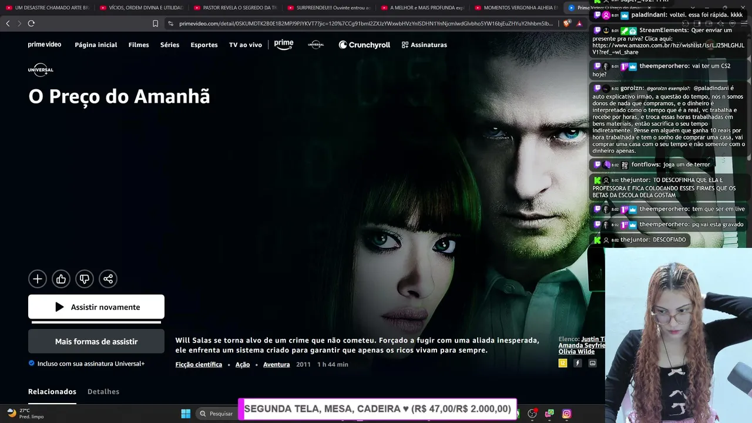The width and height of the screenshot is (752, 423).
Task: Click the runtime '1 h 44 min'
Action: pos(333,364)
